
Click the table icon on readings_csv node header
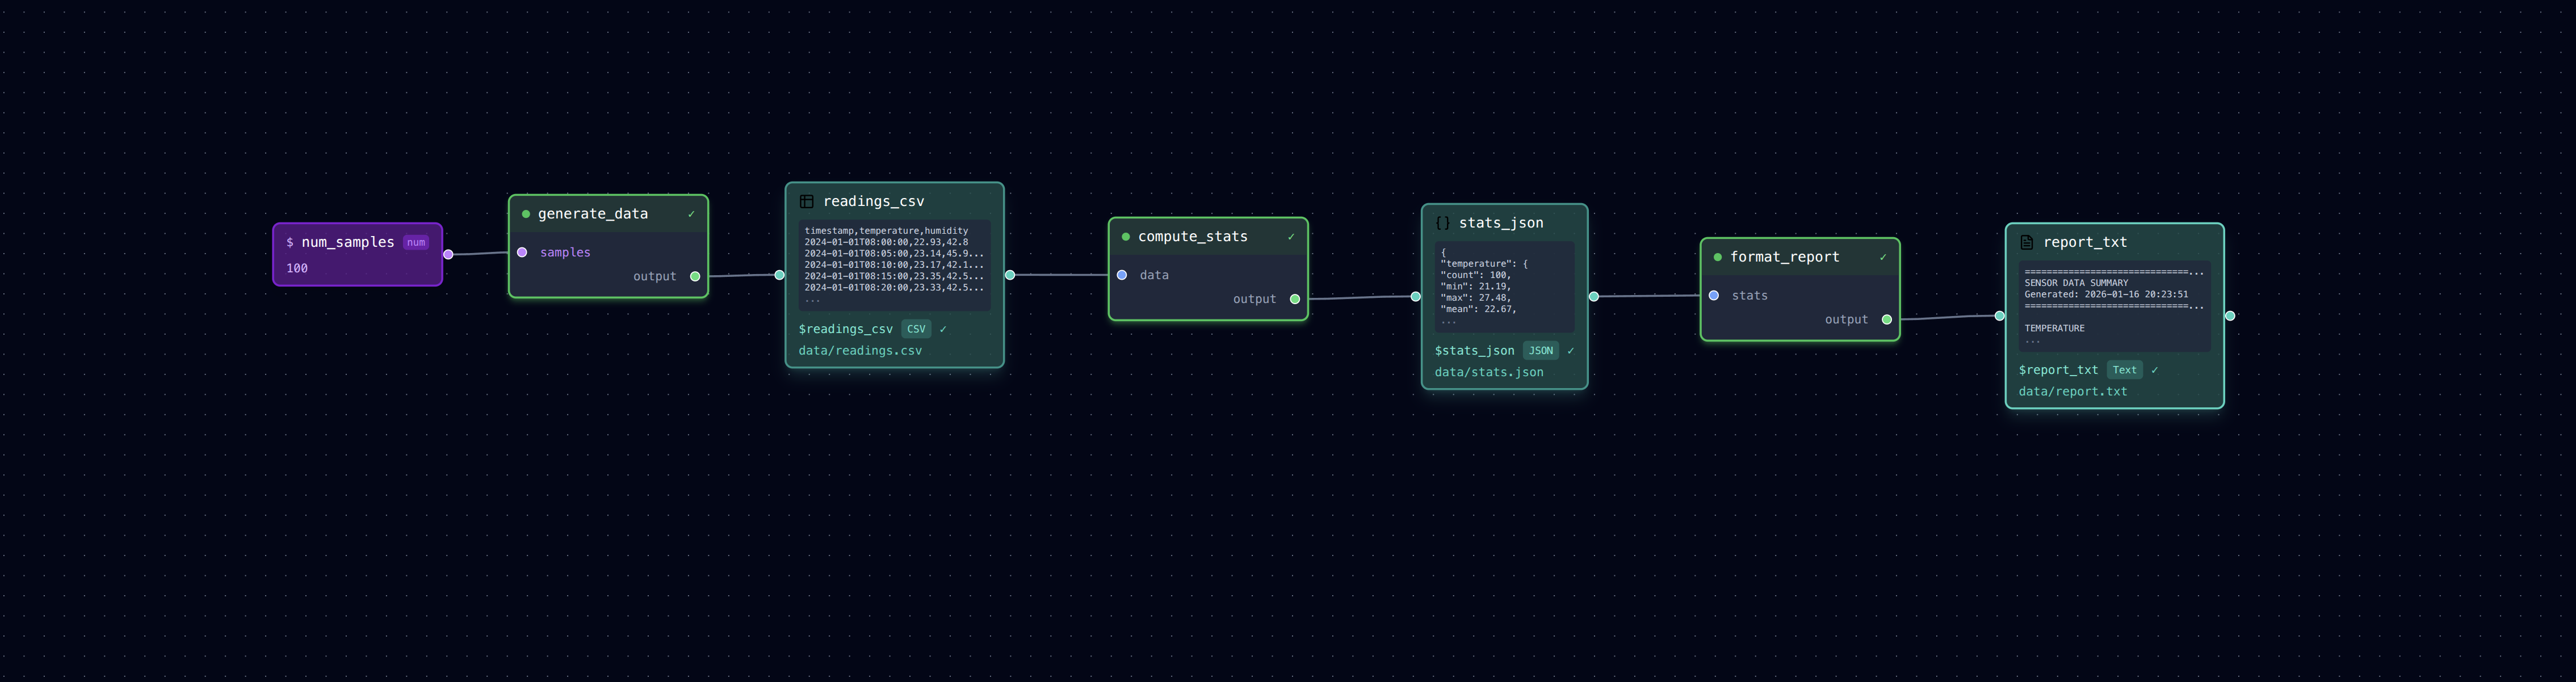pos(806,200)
